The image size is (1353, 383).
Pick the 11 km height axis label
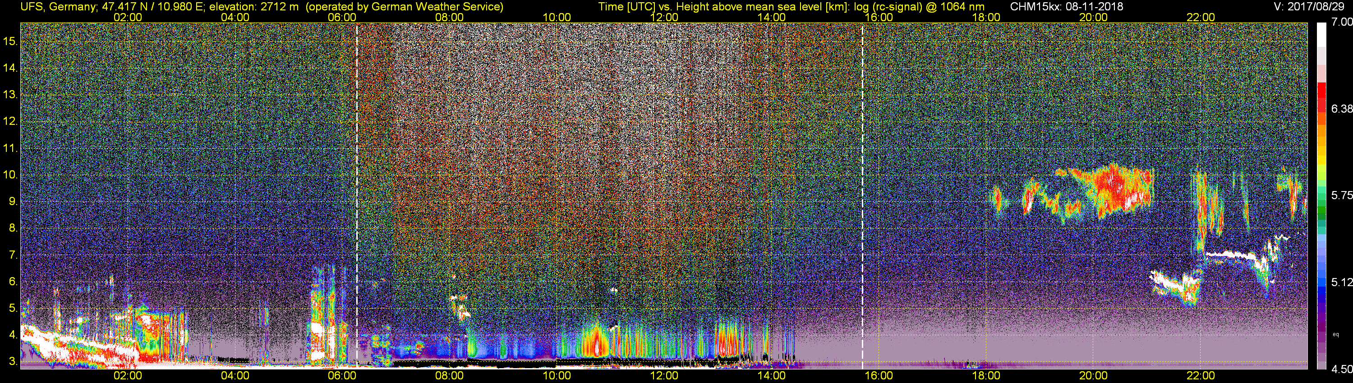click(x=10, y=148)
